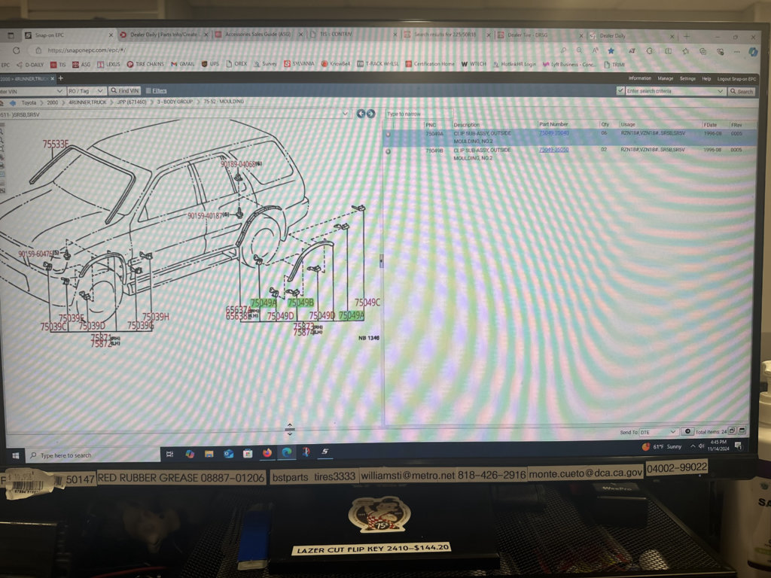Open Microsoft Edge from the taskbar
Image resolution: width=771 pixels, height=578 pixels.
[287, 452]
